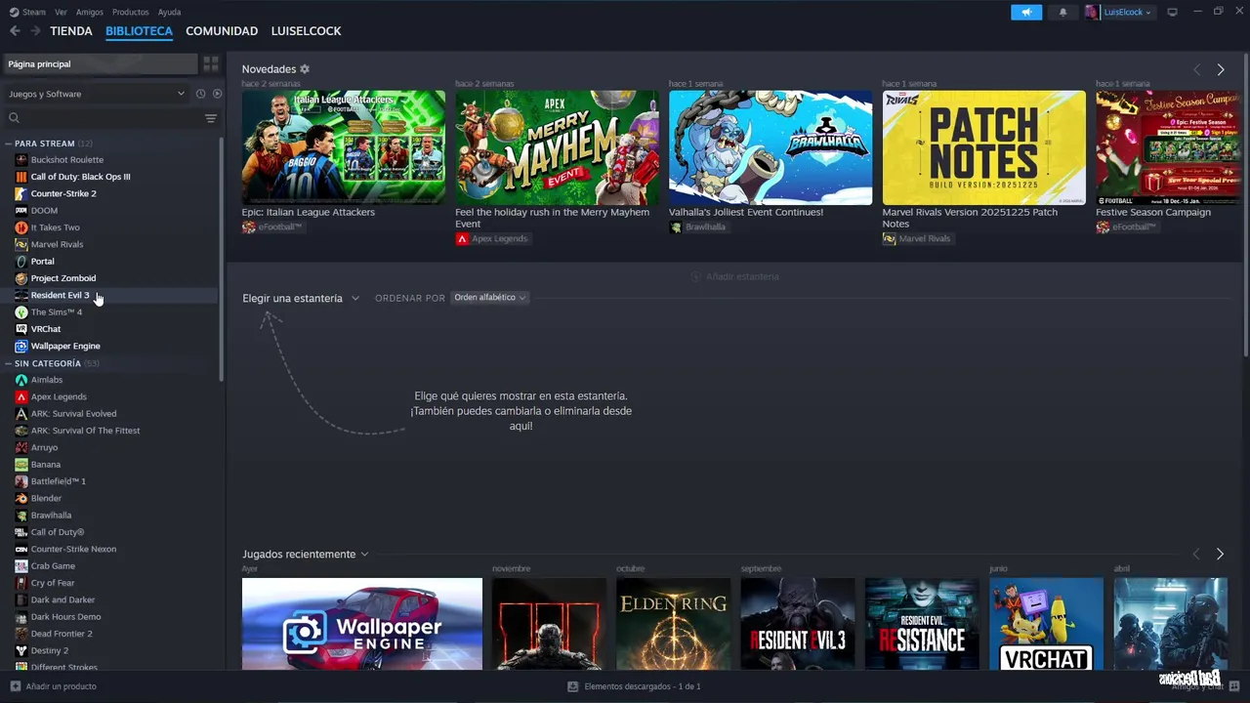1250x703 pixels.
Task: Click the Buckshot Roulette game icon
Action: coord(21,159)
